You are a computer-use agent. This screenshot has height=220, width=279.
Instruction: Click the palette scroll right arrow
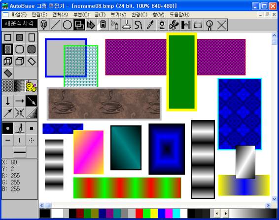226,214
